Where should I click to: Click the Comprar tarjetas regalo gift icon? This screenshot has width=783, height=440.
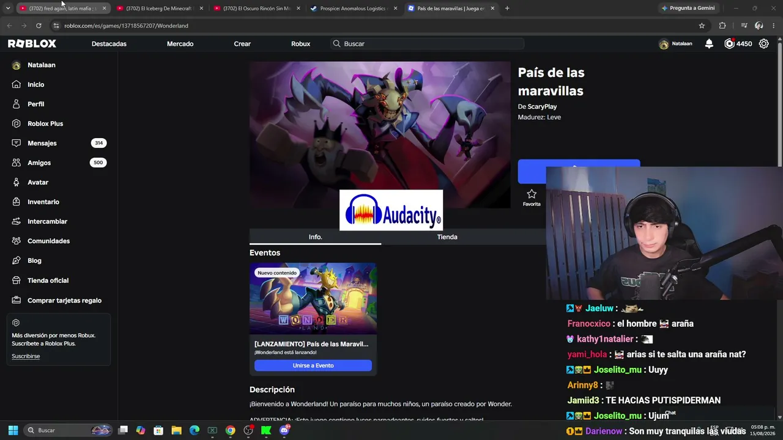click(x=17, y=300)
